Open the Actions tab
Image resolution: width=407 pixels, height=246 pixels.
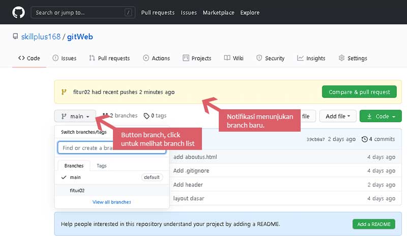coord(156,58)
